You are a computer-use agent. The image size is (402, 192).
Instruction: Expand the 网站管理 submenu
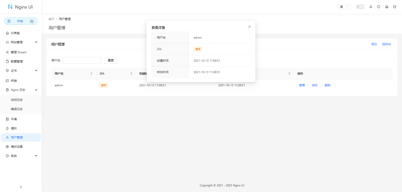(x=36, y=42)
